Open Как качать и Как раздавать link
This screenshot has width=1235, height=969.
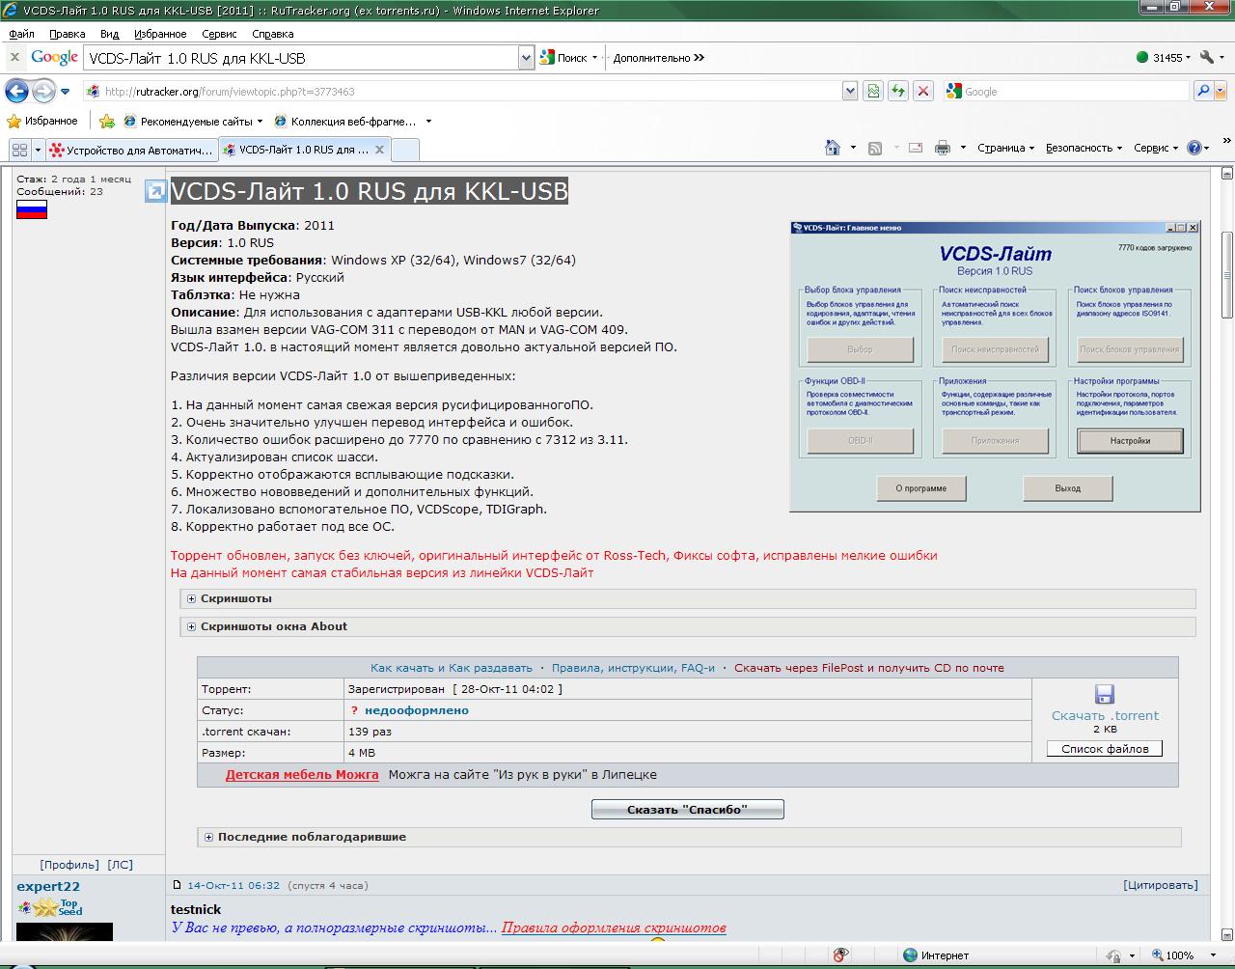pyautogui.click(x=452, y=668)
